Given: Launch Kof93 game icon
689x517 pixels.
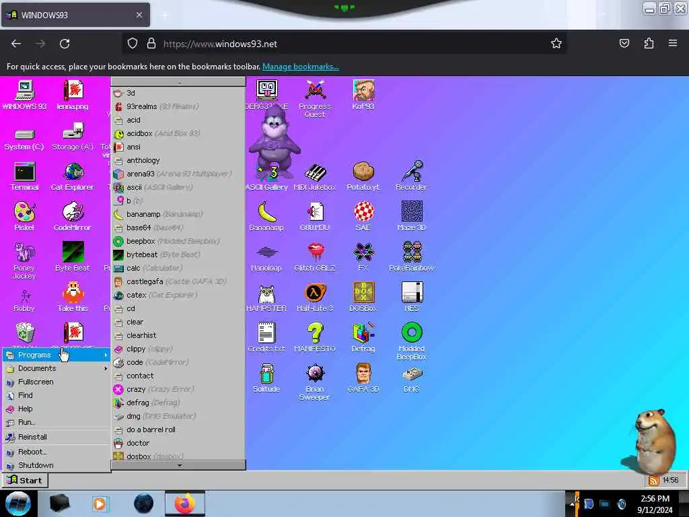Looking at the screenshot, I should coord(363,94).
